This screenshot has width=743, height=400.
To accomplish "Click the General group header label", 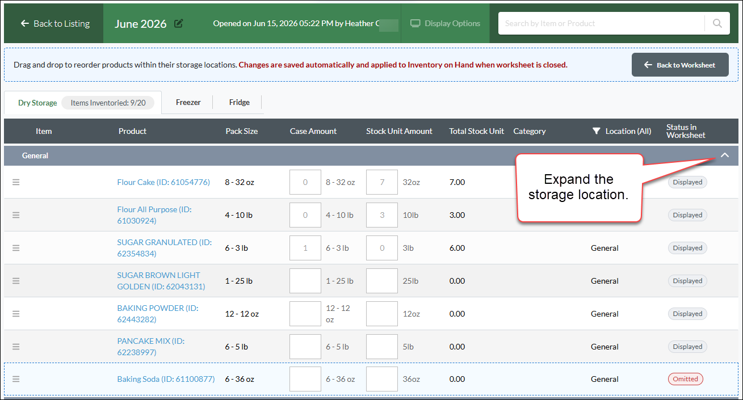I will (x=35, y=155).
